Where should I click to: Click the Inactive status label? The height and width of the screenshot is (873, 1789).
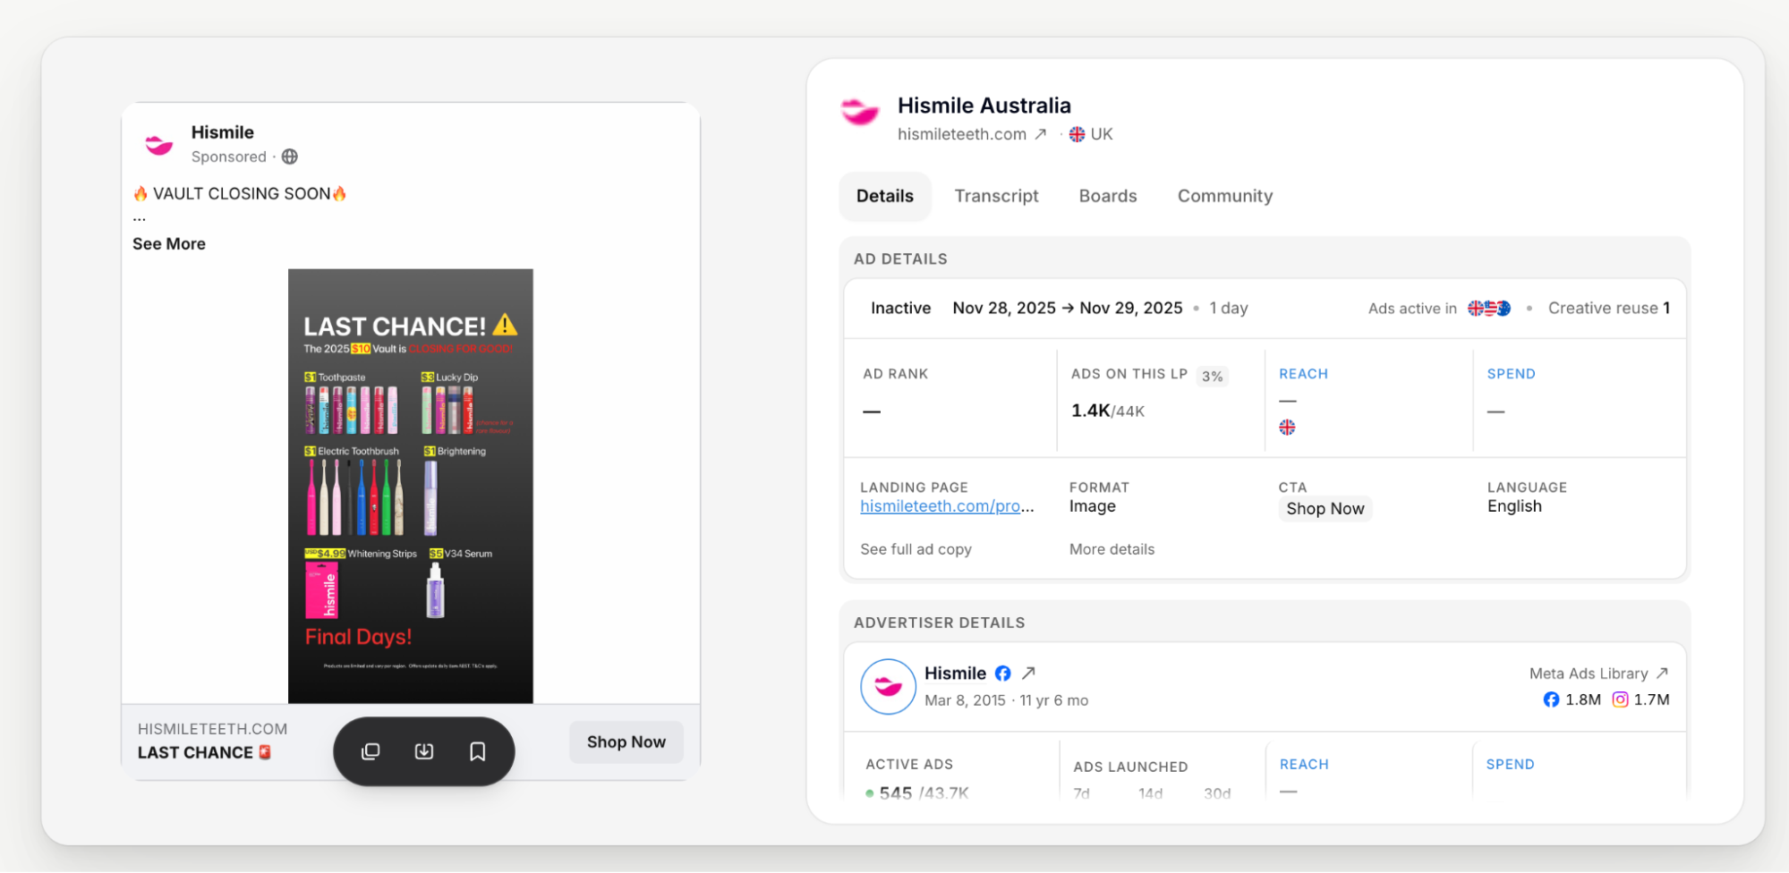pos(900,309)
